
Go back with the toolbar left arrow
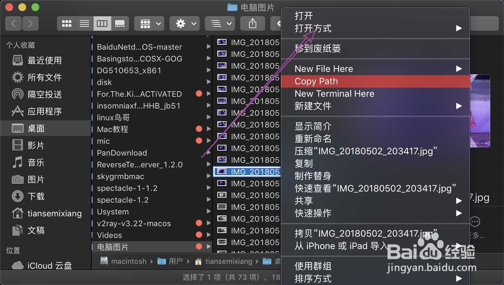tap(14, 24)
